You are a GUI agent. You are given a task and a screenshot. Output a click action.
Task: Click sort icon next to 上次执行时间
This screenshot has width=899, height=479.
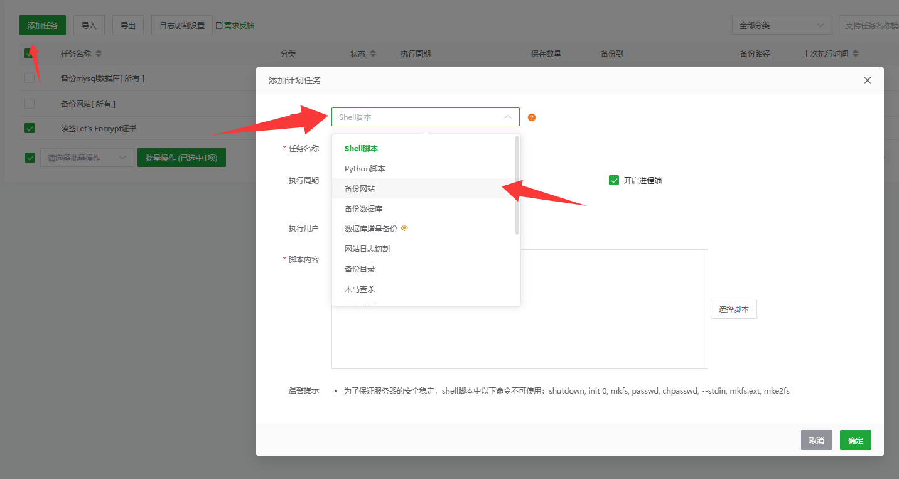[856, 54]
